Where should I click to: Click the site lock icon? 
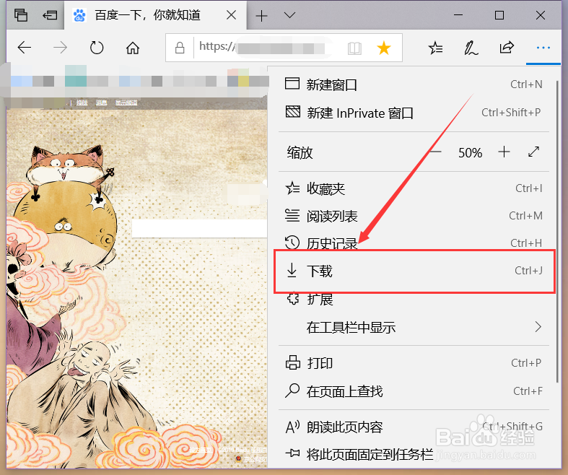(180, 48)
